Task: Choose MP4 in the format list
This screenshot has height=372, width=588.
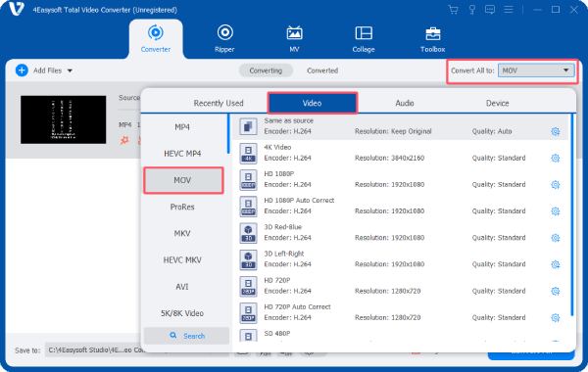Action: tap(182, 127)
